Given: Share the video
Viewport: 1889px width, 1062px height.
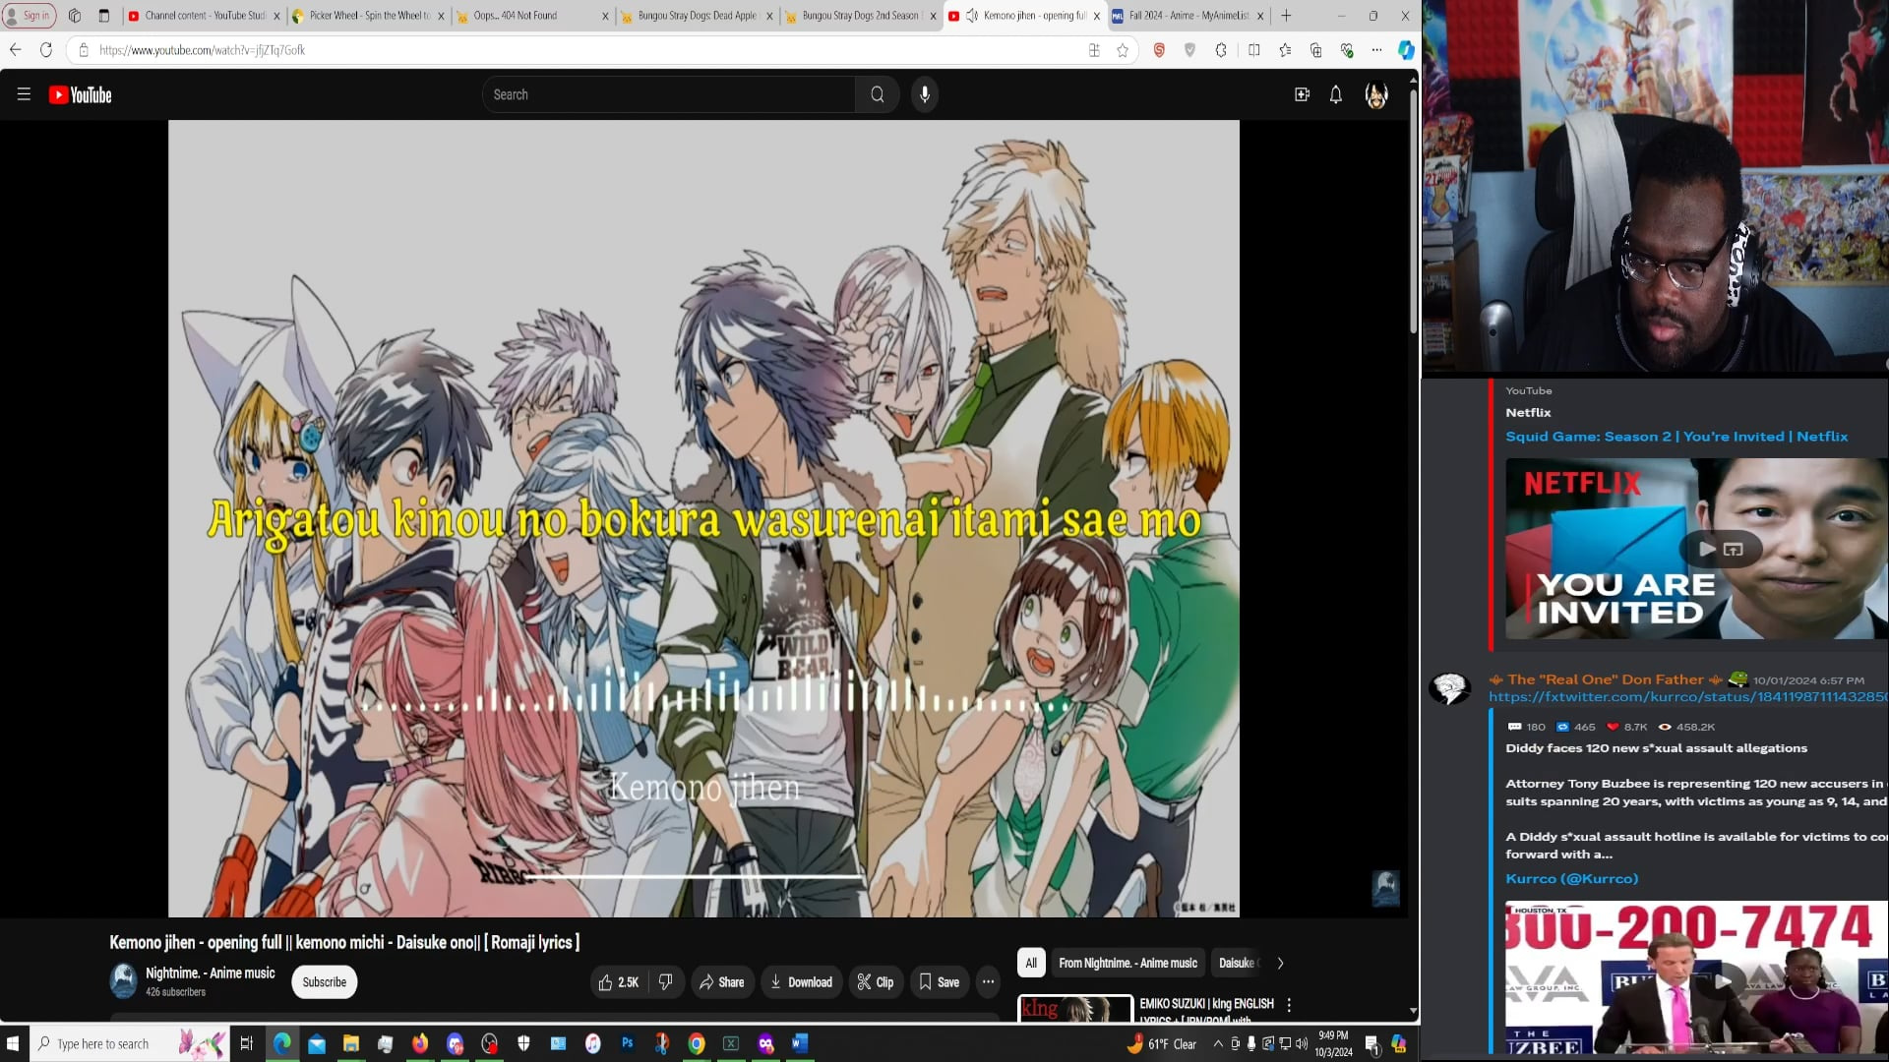Looking at the screenshot, I should click(x=721, y=981).
